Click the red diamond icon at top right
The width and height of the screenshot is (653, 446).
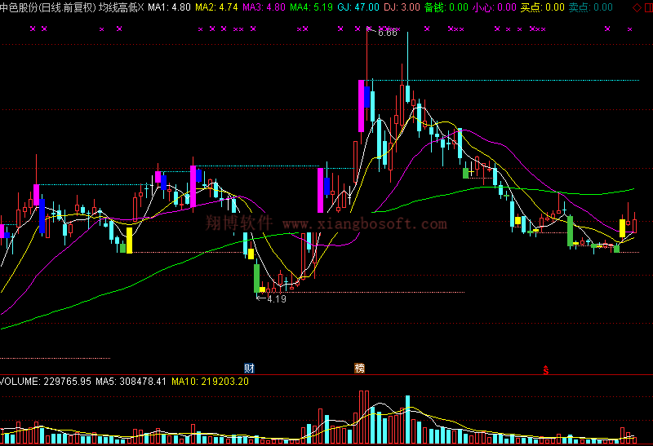[637, 7]
